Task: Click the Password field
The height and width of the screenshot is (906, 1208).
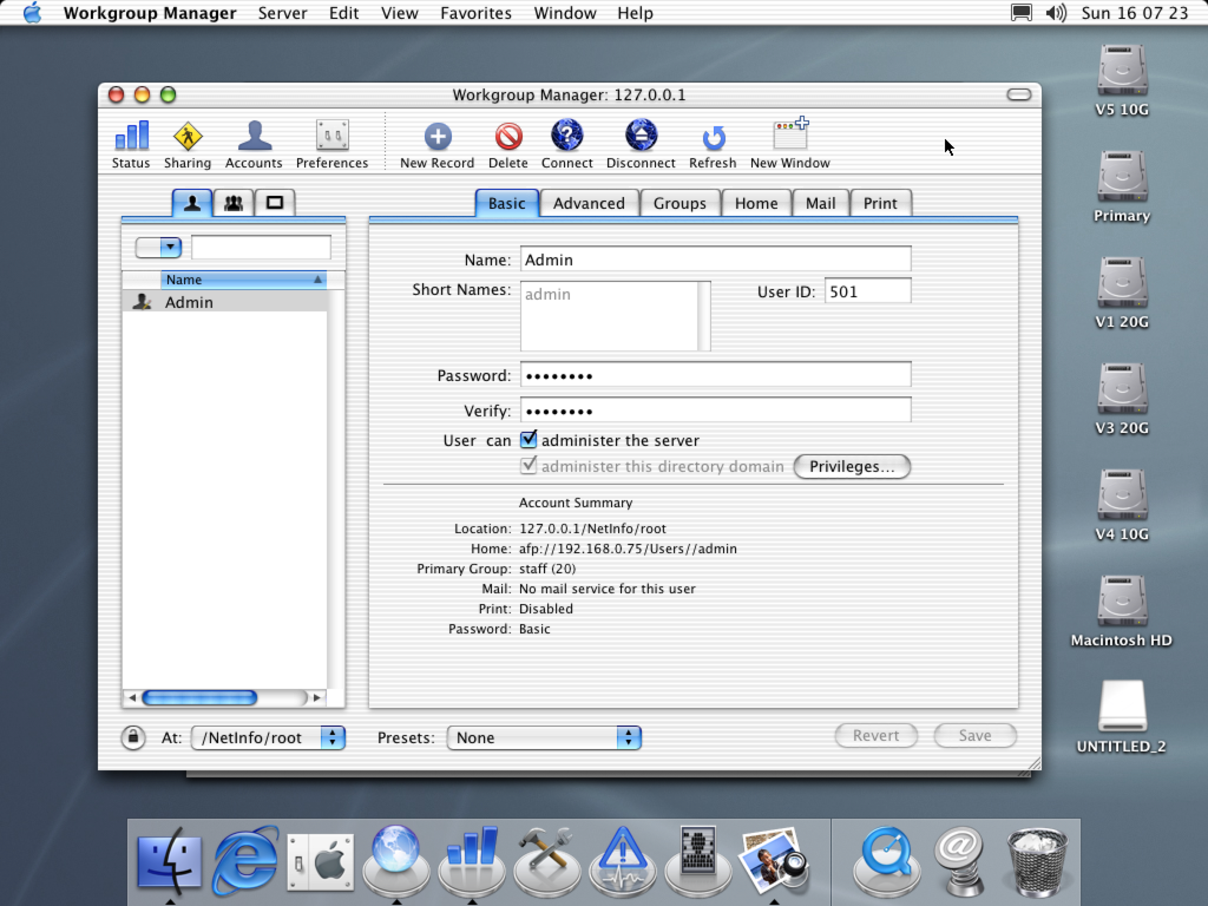Action: click(x=715, y=375)
